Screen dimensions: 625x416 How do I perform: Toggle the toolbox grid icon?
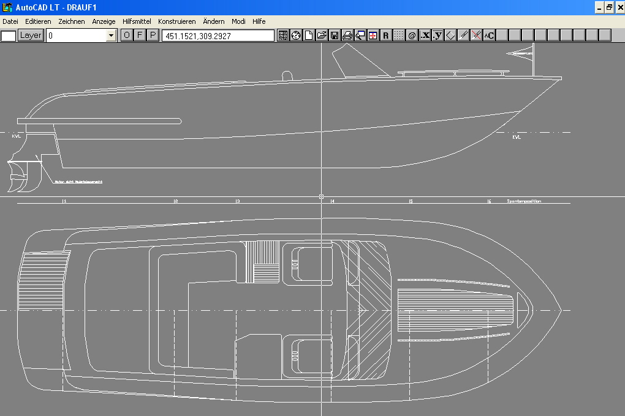coord(283,35)
